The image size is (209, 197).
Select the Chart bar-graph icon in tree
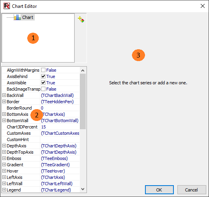[17, 17]
